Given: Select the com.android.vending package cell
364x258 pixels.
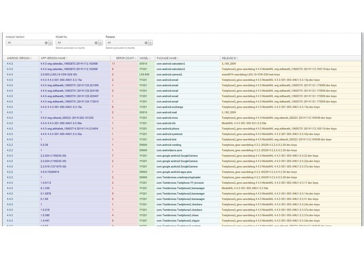Looking at the screenshot, I should (x=187, y=145).
